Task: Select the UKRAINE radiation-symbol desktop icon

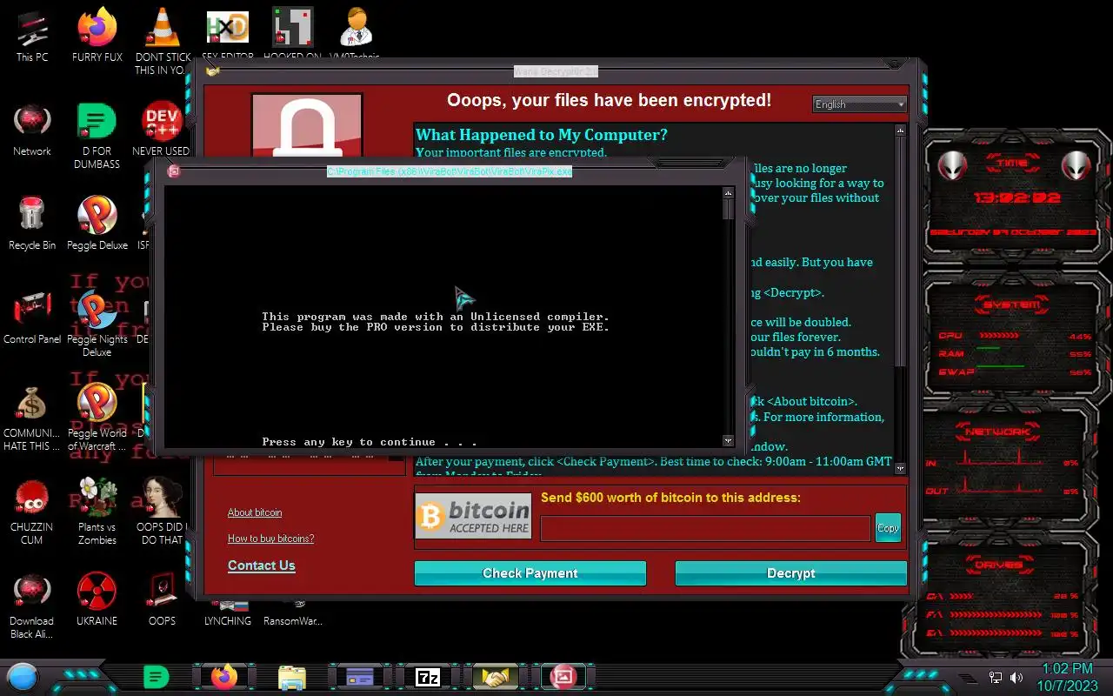Action: point(97,599)
